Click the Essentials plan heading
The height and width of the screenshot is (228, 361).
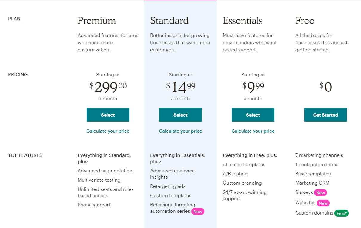click(242, 21)
